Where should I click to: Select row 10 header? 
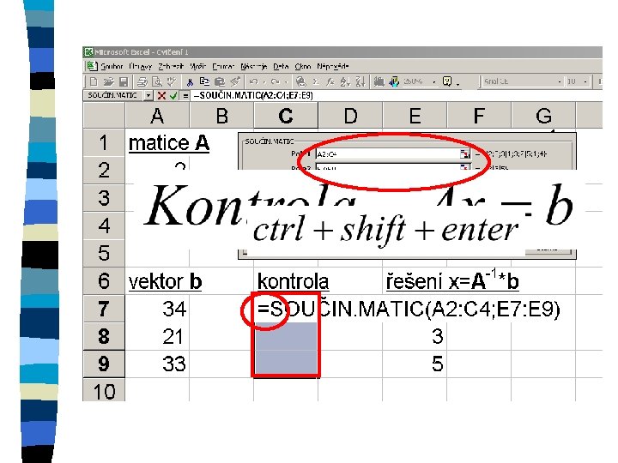click(x=104, y=390)
